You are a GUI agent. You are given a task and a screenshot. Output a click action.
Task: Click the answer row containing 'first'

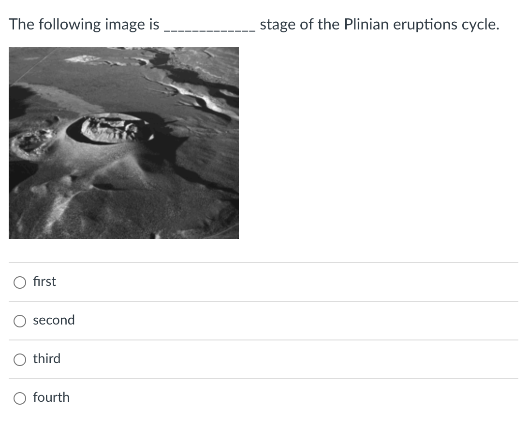click(x=264, y=282)
